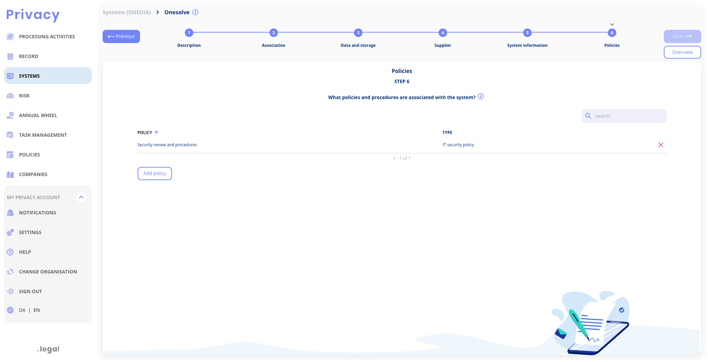Image resolution: width=708 pixels, height=362 pixels.
Task: Click the chevron above step 6
Action: tap(612, 24)
